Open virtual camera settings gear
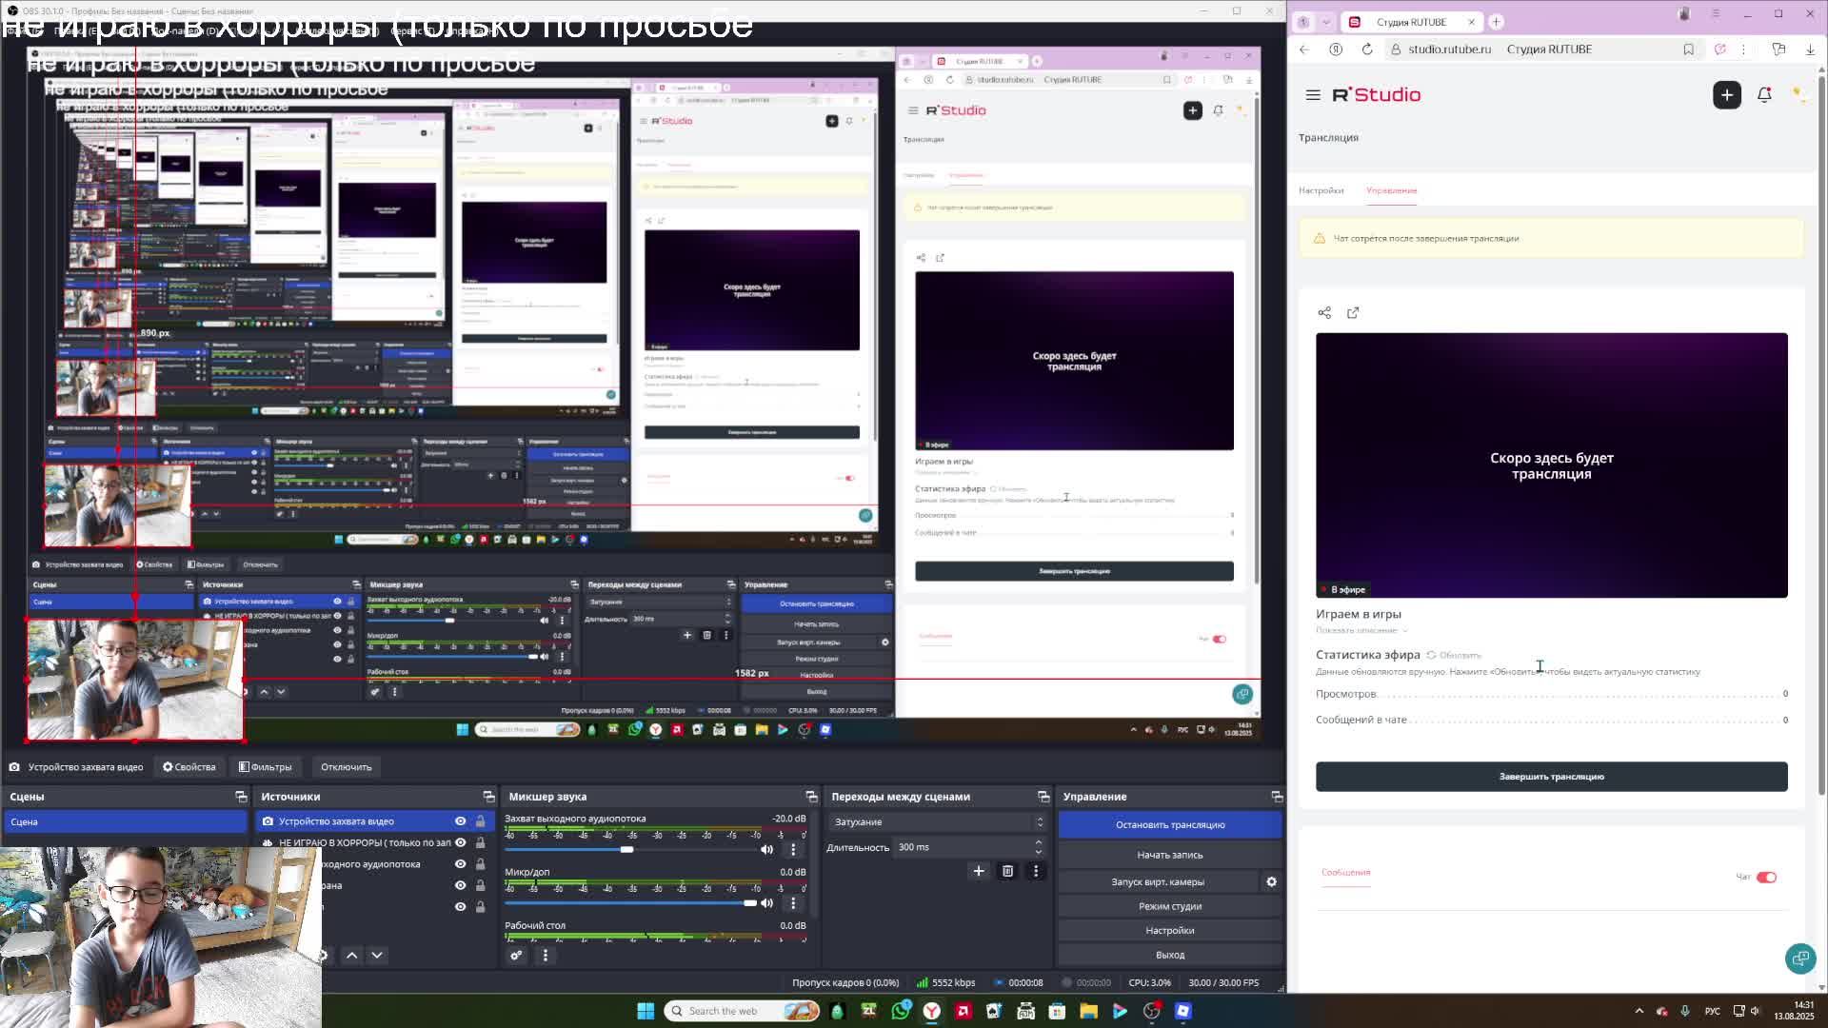 1271,882
